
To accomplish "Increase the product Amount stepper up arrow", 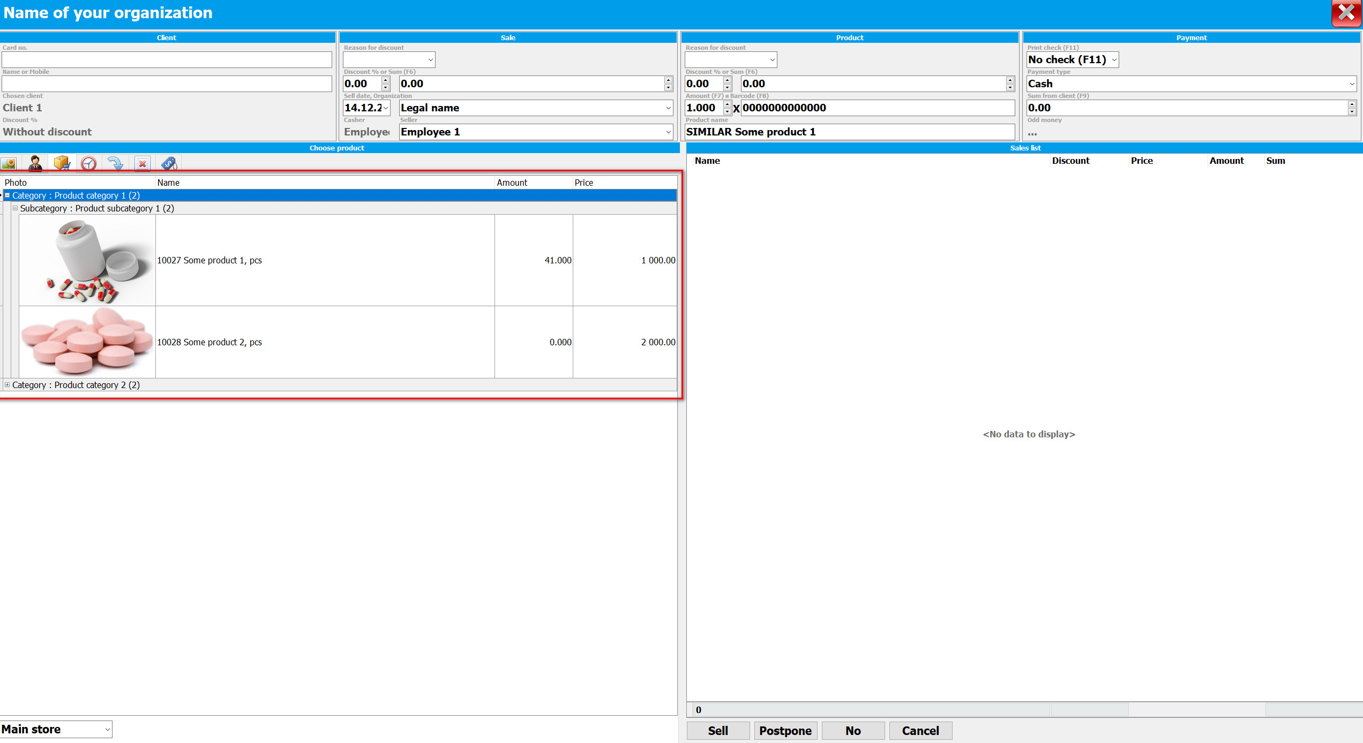I will pos(727,104).
